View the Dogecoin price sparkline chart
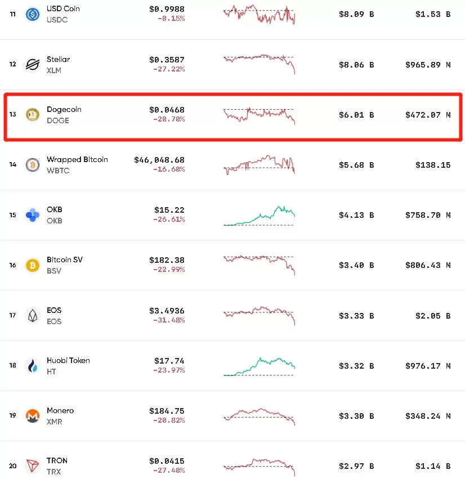465x479 pixels. pos(259,115)
